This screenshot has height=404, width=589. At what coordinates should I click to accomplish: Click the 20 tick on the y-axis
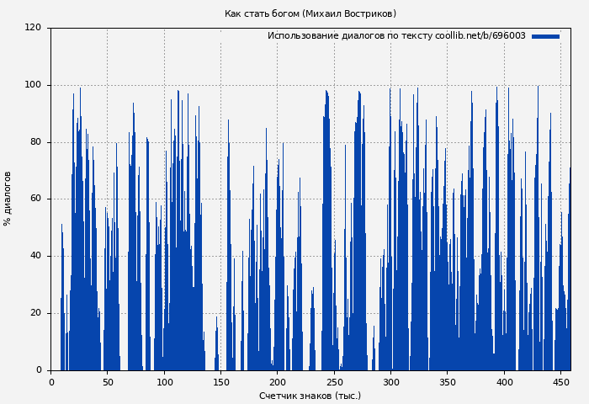(x=35, y=313)
